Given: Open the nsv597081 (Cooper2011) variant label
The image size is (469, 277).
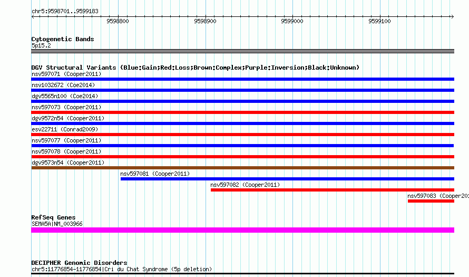Looking at the screenshot, I should coord(155,174).
